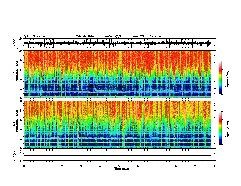The width and height of the screenshot is (241, 186).
Task: Click the "8" kHz tick on ch.1 frequency axis
Action: coord(22,60)
